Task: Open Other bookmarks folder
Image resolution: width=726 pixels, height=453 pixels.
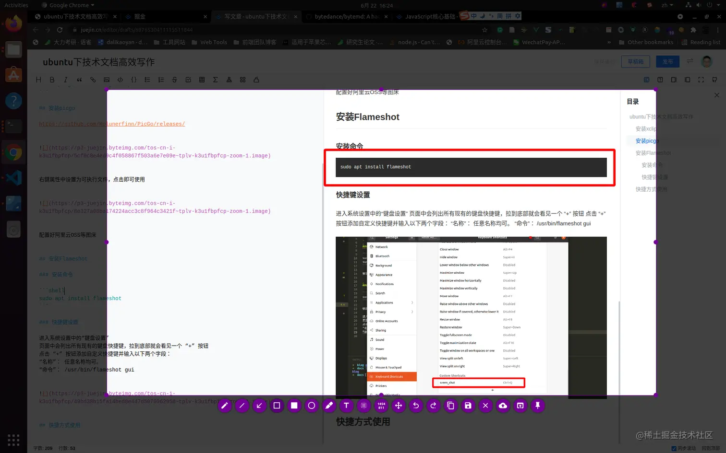Action: click(646, 42)
